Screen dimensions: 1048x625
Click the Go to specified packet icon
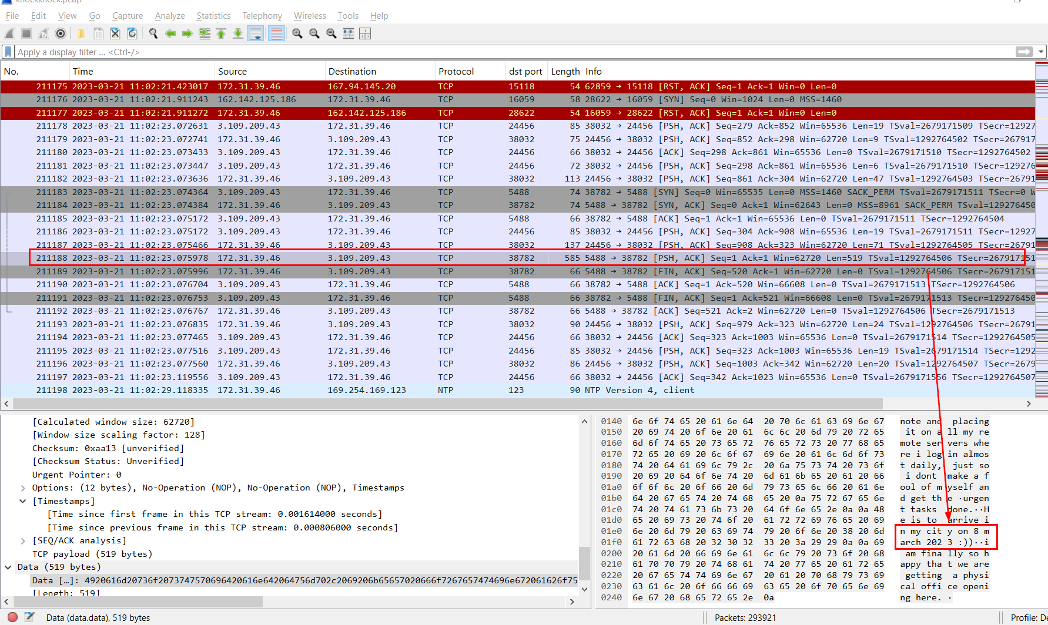click(204, 33)
